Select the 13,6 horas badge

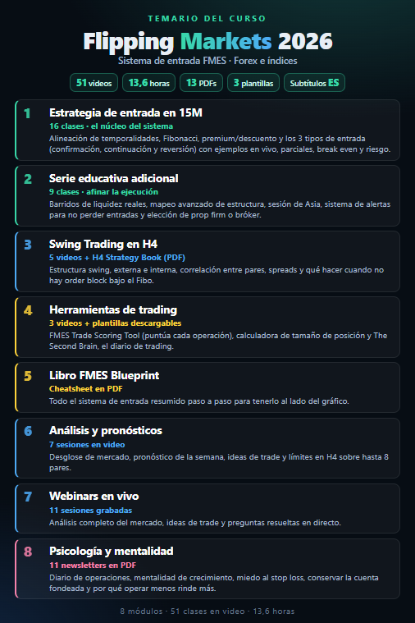[x=149, y=83]
